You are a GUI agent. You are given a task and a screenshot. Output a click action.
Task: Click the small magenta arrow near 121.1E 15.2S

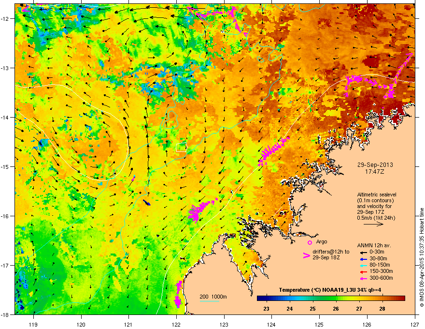pos(133,178)
